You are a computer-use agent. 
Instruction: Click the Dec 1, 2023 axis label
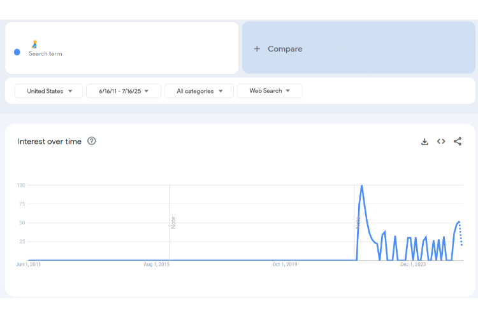(x=412, y=264)
